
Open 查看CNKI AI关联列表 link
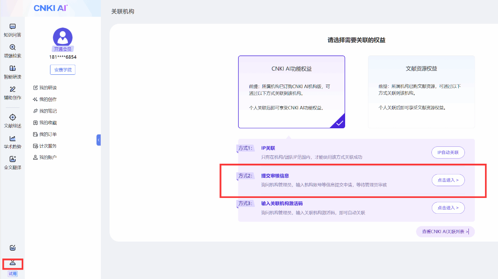[x=445, y=232]
